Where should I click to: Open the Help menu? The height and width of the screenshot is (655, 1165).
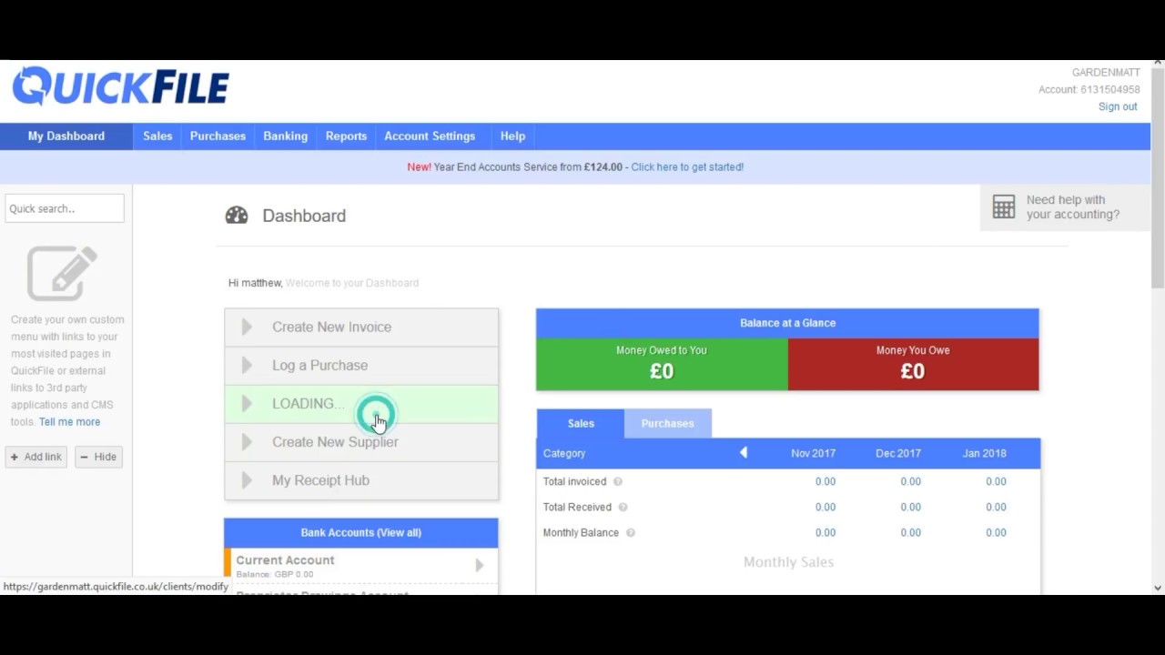512,136
